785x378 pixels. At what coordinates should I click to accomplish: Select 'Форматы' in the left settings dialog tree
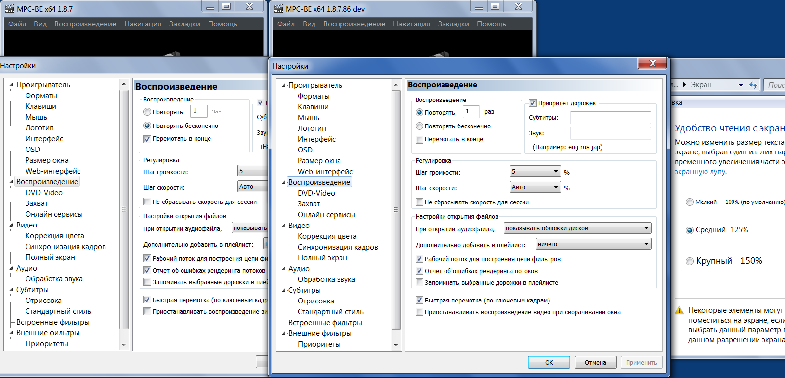coord(41,96)
